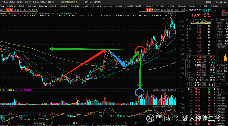Click 东方财富手机版下载 link
This screenshot has height=126, width=228.
(x=69, y=2)
